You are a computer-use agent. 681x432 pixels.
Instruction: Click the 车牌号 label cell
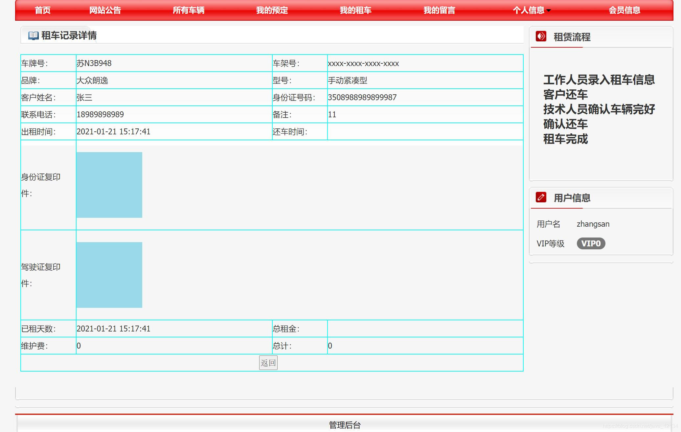point(48,63)
